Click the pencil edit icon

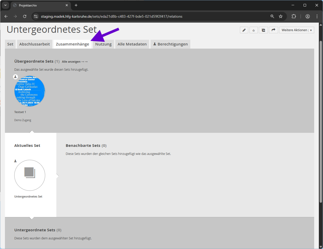[x=244, y=30]
